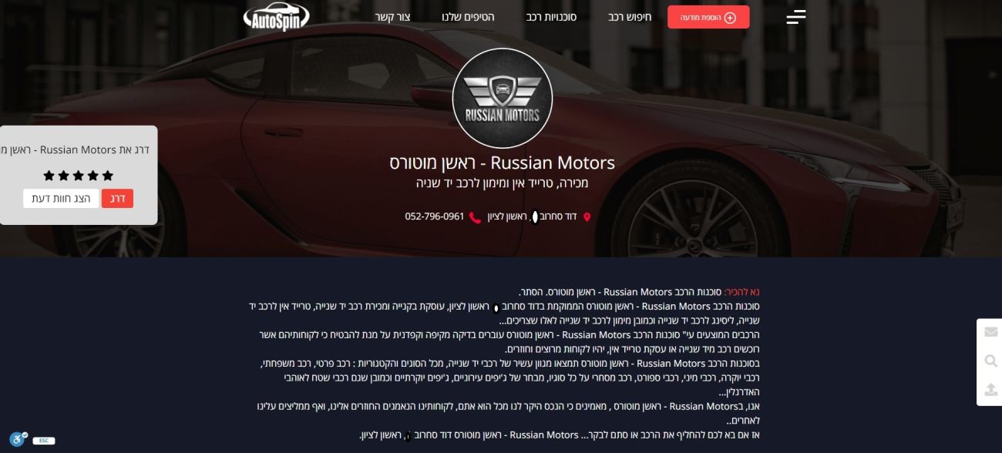Open the accessibility wheelchair icon
Viewport: 1002px width, 453px height.
pyautogui.click(x=19, y=440)
